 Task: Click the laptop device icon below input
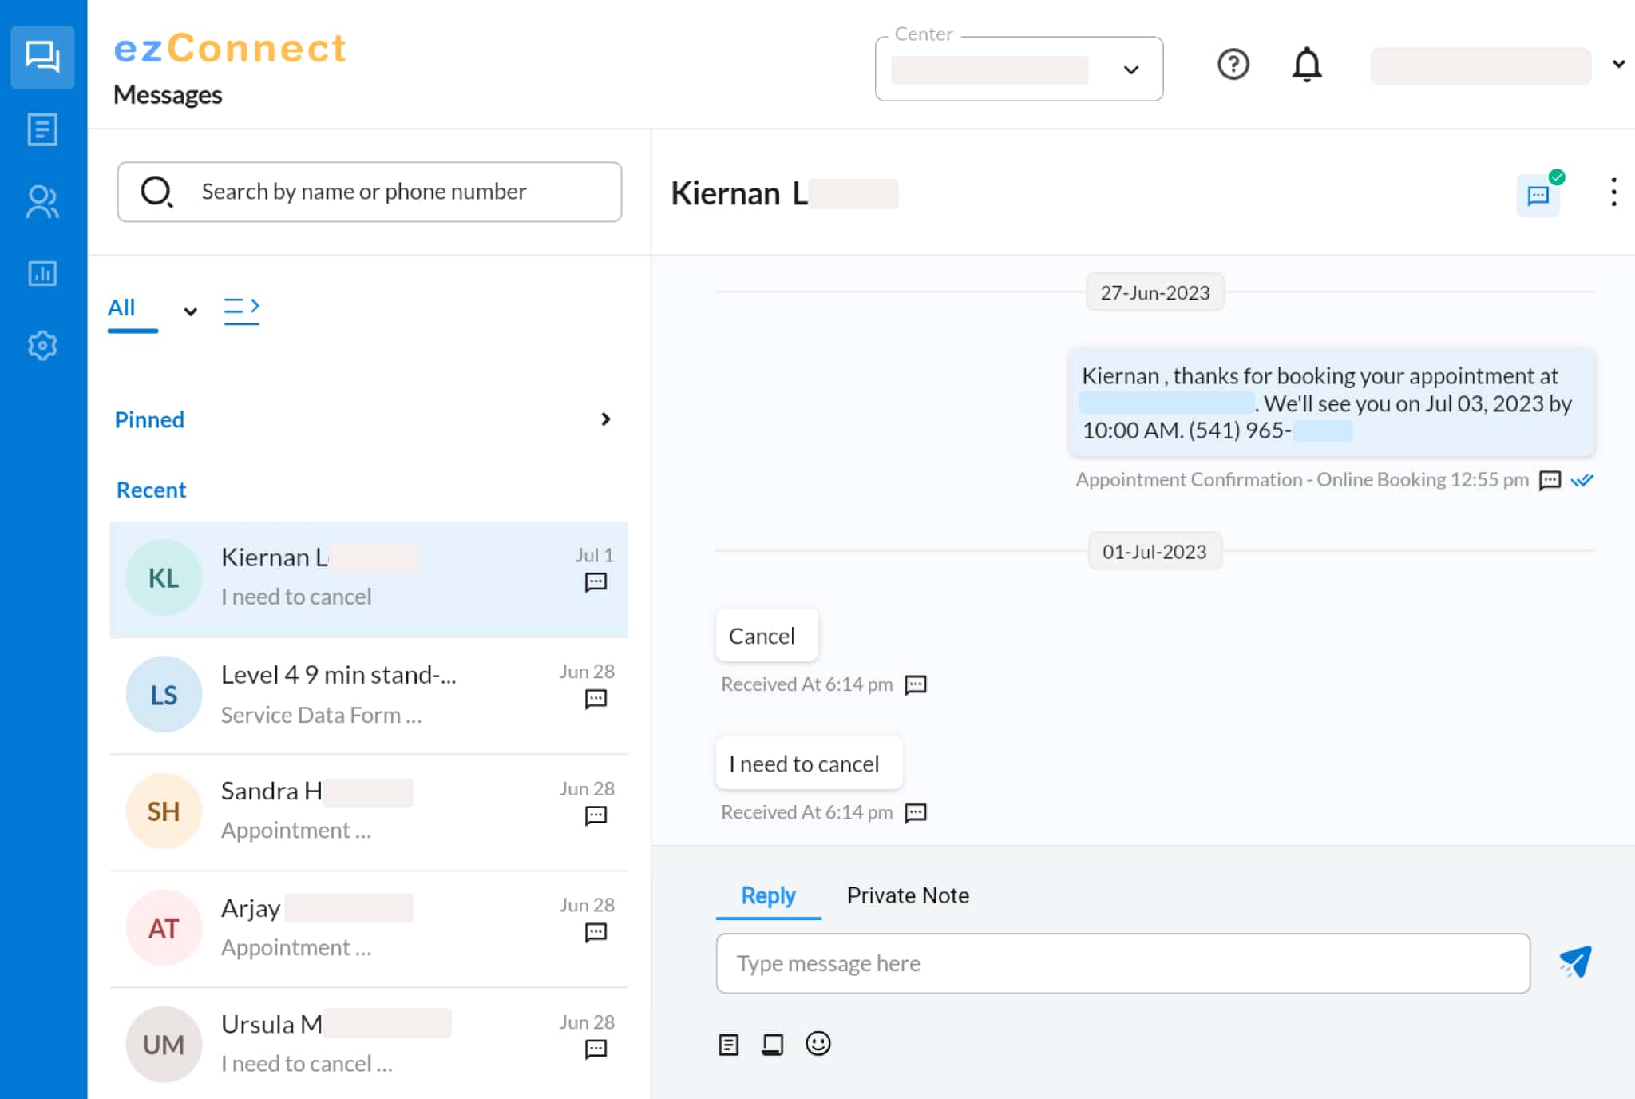772,1045
